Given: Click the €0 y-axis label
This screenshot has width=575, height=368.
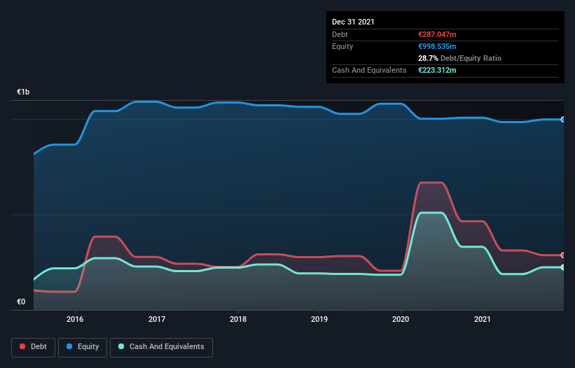Looking at the screenshot, I should coord(21,302).
